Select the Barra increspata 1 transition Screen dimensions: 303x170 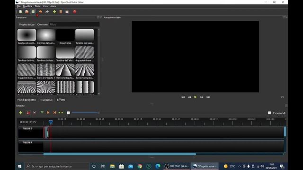coord(46,71)
